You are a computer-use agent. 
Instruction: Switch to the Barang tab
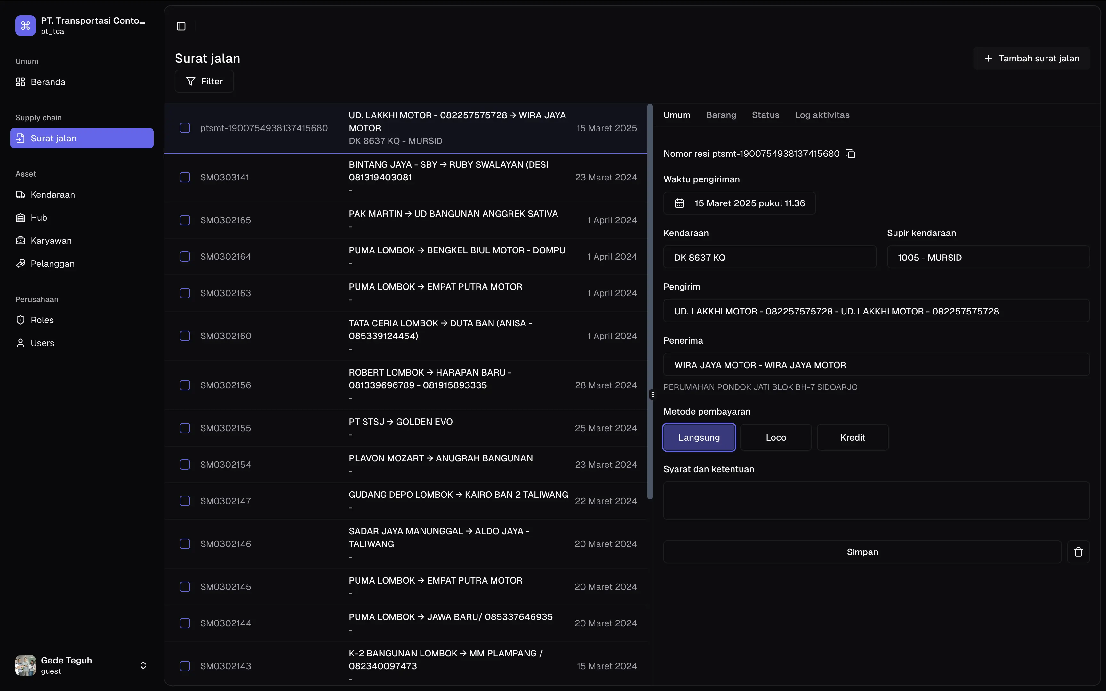coord(721,115)
